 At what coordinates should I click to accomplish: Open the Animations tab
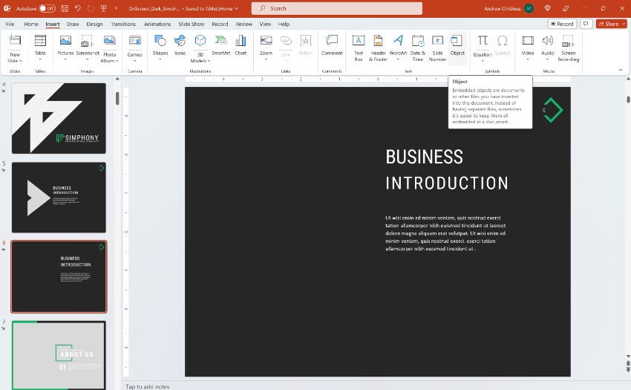[157, 24]
